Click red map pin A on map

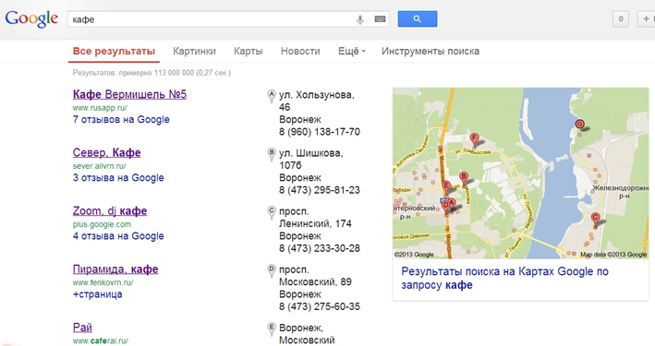pyautogui.click(x=452, y=205)
